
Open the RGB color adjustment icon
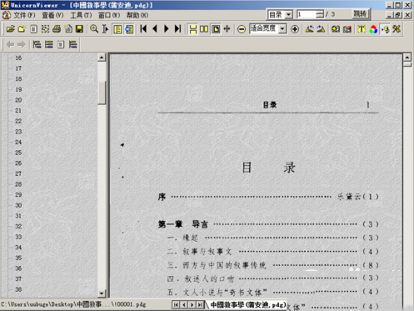click(373, 29)
